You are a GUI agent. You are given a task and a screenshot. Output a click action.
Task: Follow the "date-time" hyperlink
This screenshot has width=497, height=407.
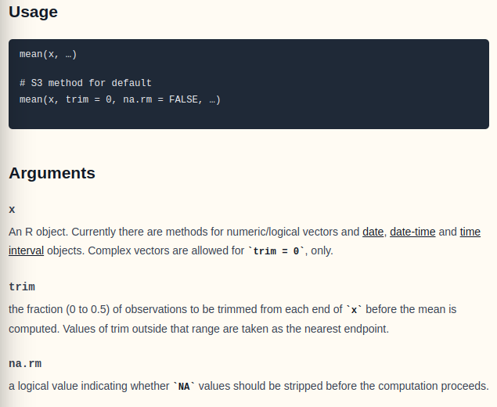(x=412, y=232)
